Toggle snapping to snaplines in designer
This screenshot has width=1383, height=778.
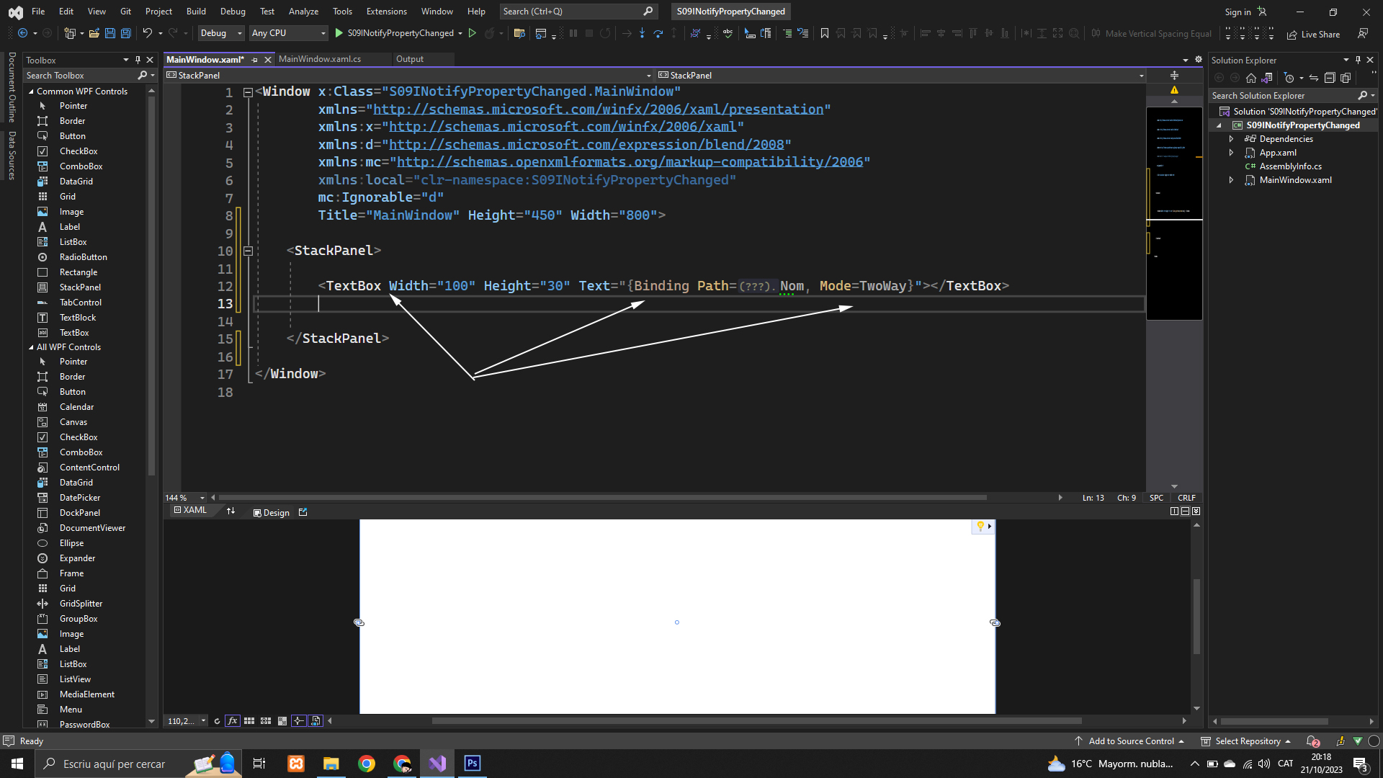[x=298, y=721]
